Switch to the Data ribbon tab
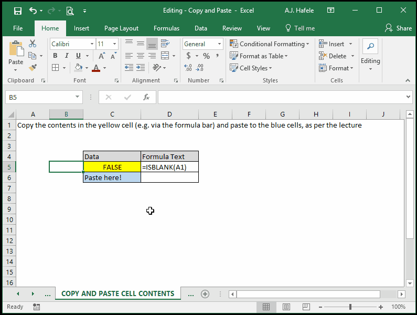This screenshot has width=417, height=315. (x=201, y=28)
